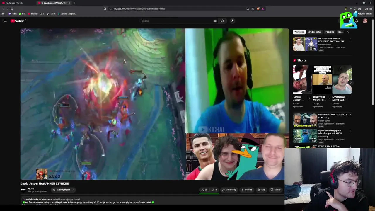375x211 pixels.
Task: Click the search magnifier button
Action: tap(222, 21)
